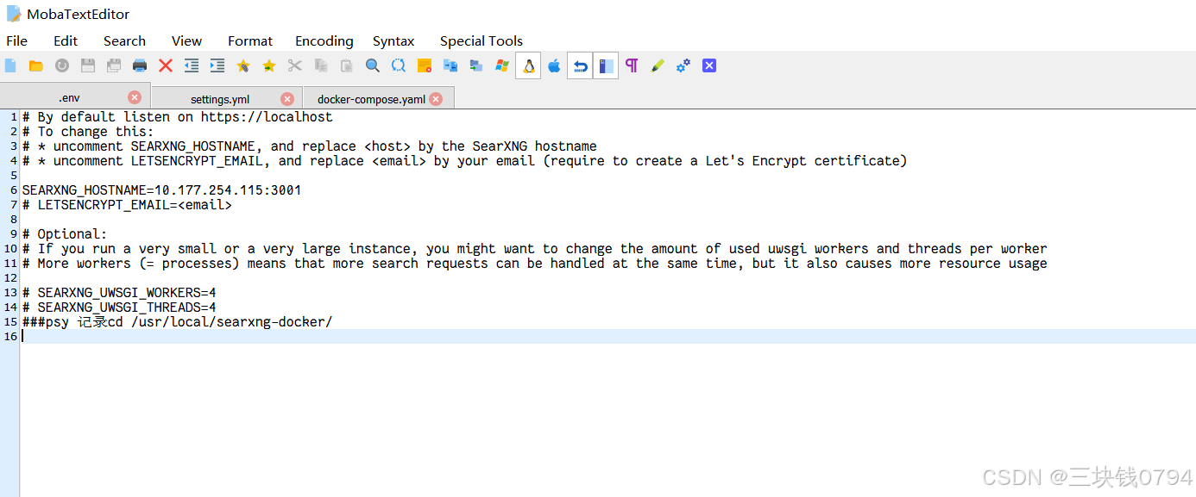Click the '###psy' line with searxng-docker path

pos(177,321)
